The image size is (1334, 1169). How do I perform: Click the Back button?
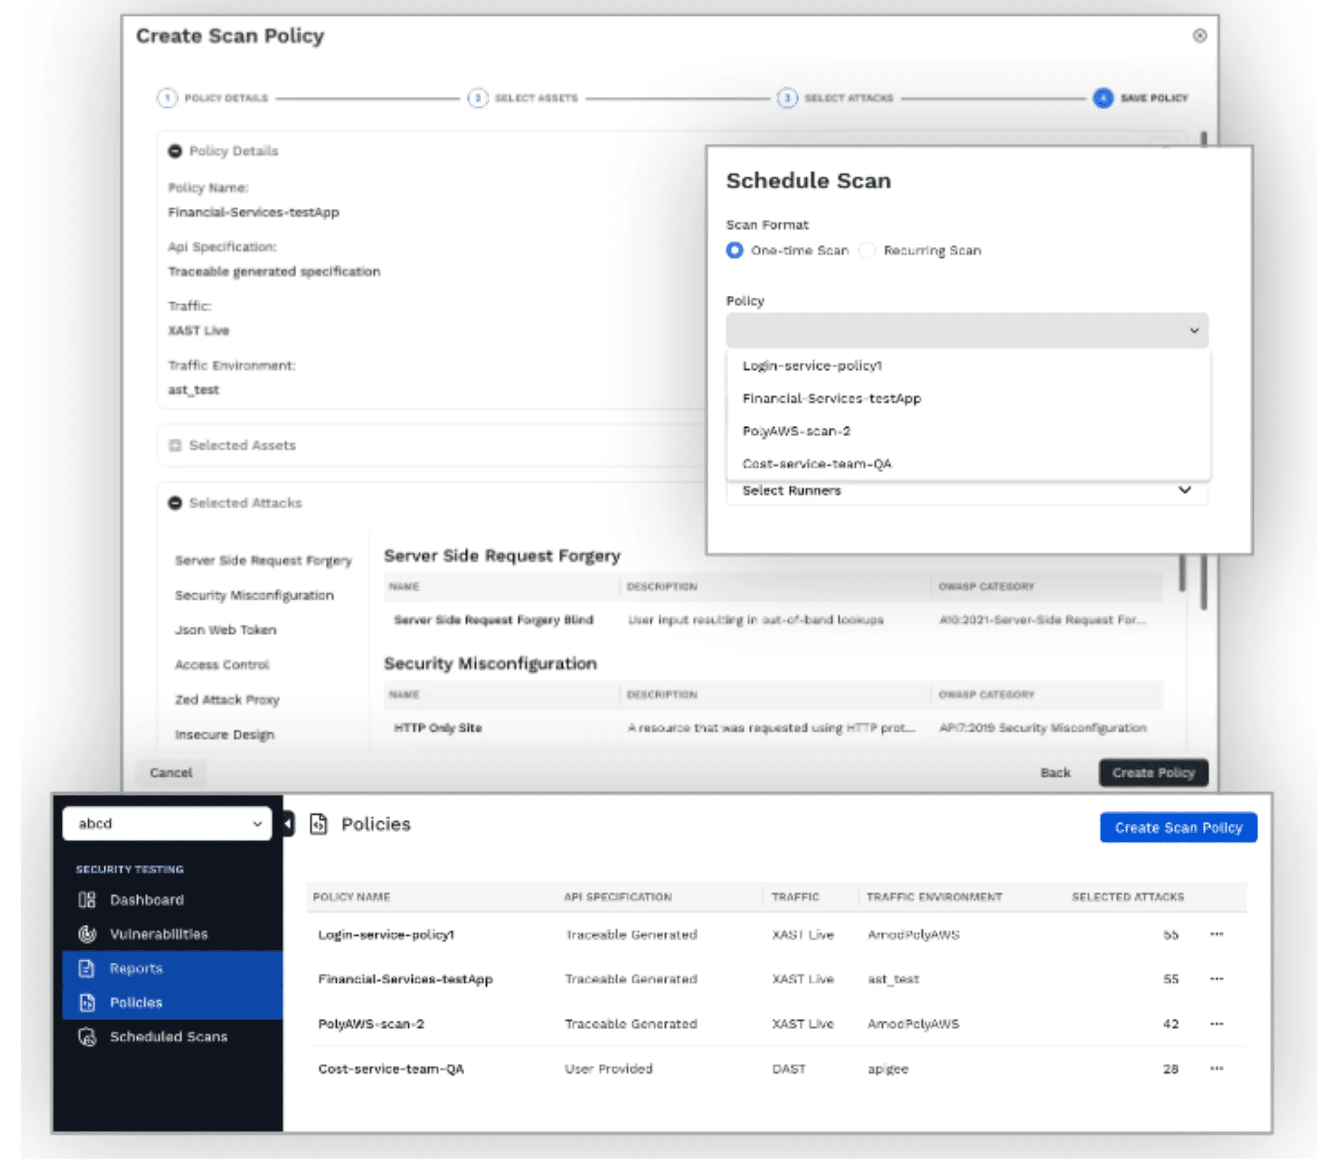point(1055,773)
